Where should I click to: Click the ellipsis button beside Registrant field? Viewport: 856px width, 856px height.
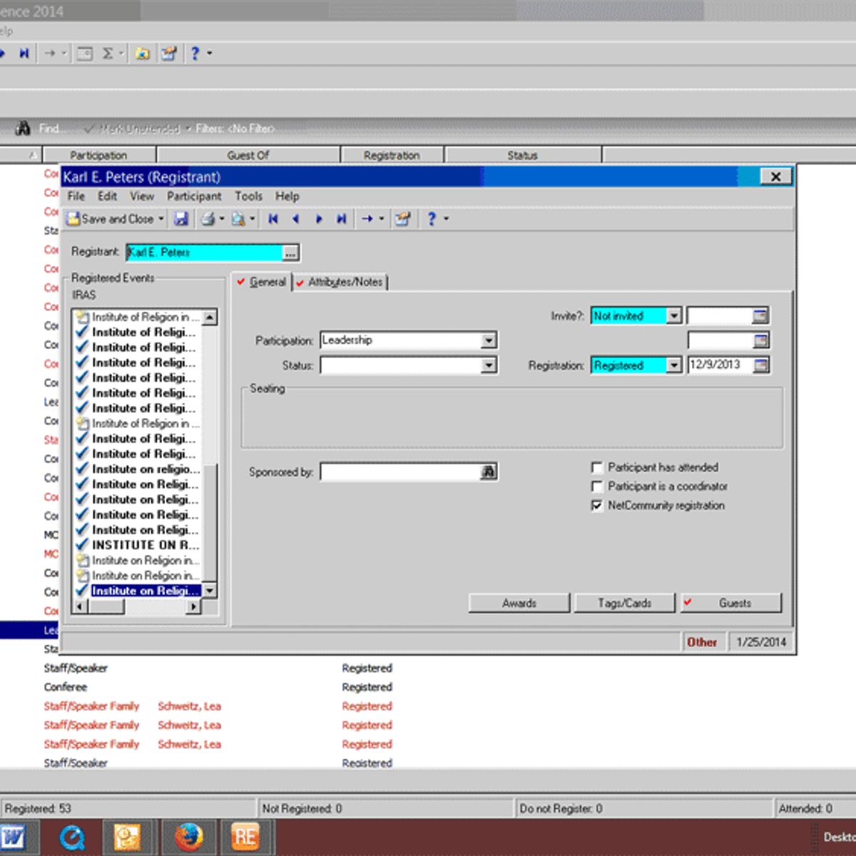coord(290,253)
